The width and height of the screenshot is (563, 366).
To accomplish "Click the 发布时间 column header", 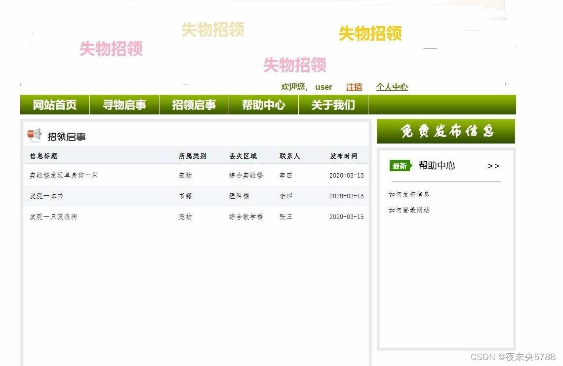I will pos(344,156).
